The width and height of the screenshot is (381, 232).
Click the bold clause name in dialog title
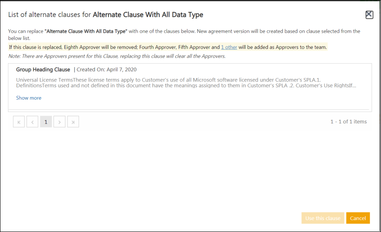tap(148, 15)
